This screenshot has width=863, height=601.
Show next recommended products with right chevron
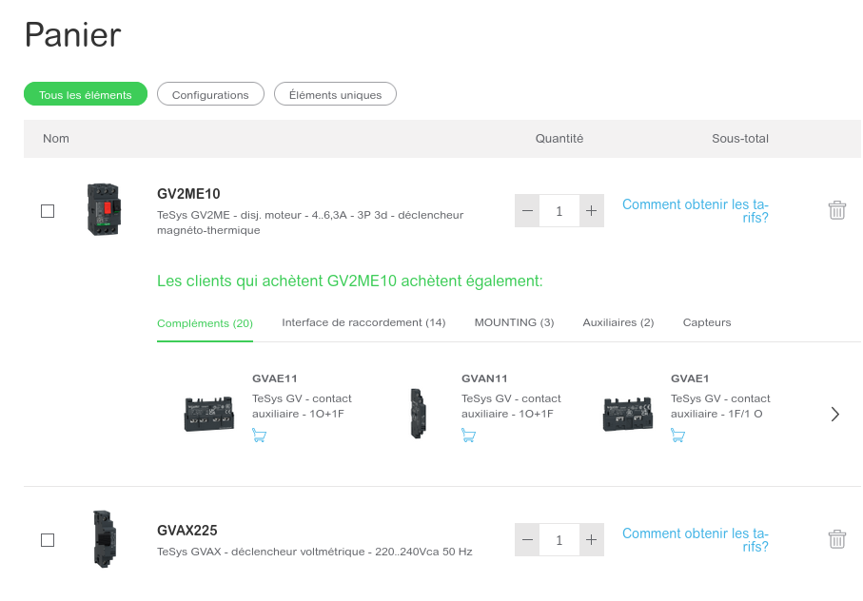[x=834, y=414]
